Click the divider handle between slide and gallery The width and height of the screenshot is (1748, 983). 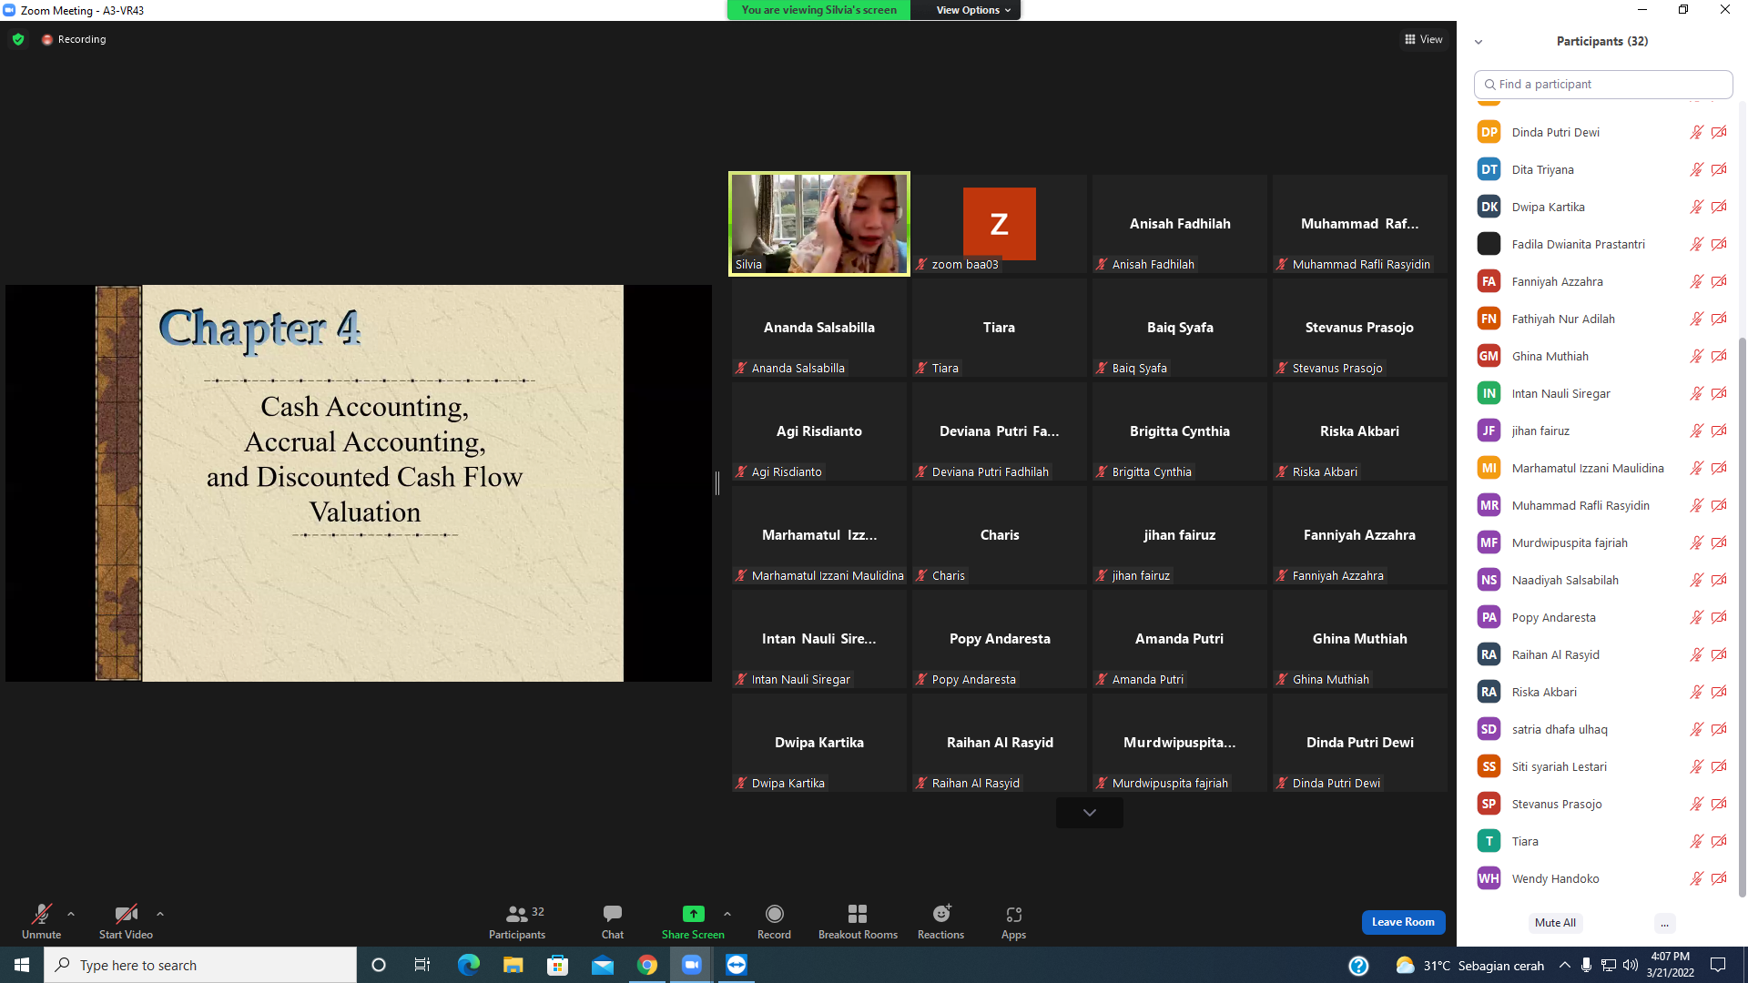pos(717,483)
